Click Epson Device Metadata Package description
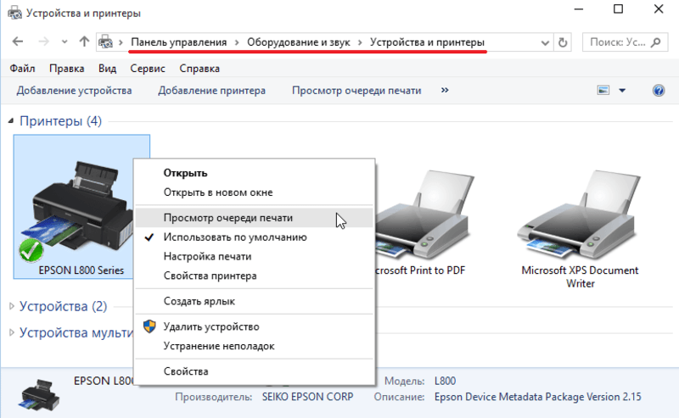This screenshot has height=418, width=679. point(537,397)
